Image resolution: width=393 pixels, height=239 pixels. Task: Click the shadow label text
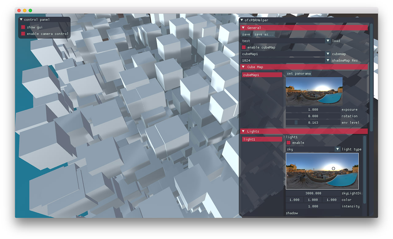292,213
